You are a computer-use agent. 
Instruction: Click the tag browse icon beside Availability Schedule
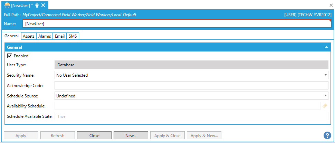[x=325, y=106]
